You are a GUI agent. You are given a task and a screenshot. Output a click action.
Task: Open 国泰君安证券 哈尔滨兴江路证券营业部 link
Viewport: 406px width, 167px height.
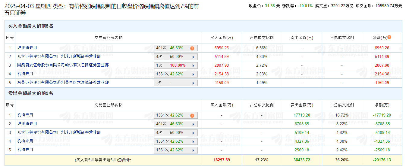pos(63,65)
